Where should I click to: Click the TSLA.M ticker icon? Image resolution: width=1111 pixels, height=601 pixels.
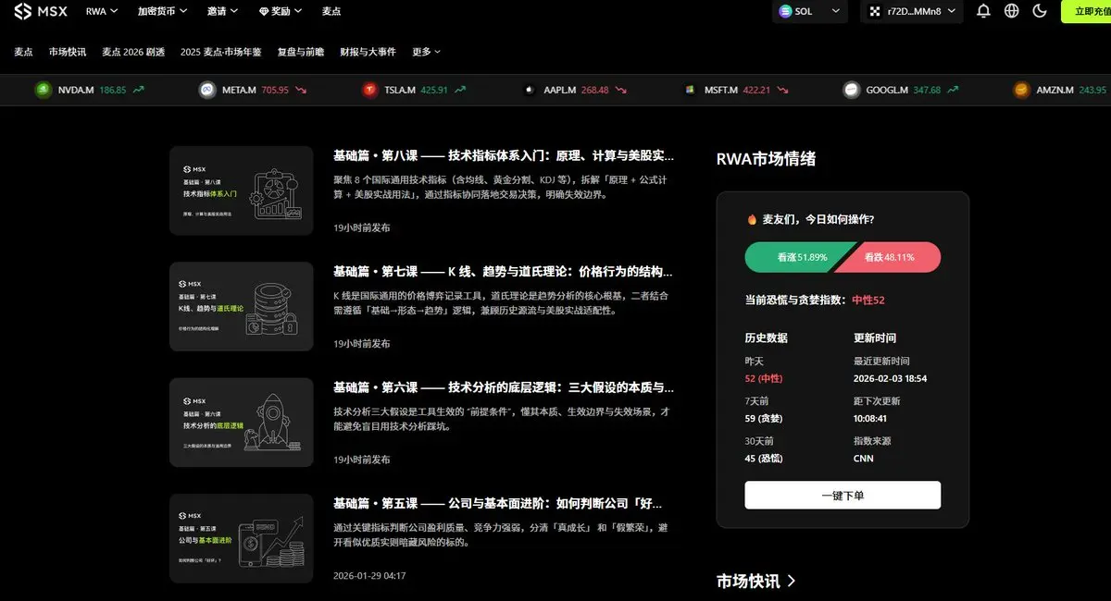369,90
